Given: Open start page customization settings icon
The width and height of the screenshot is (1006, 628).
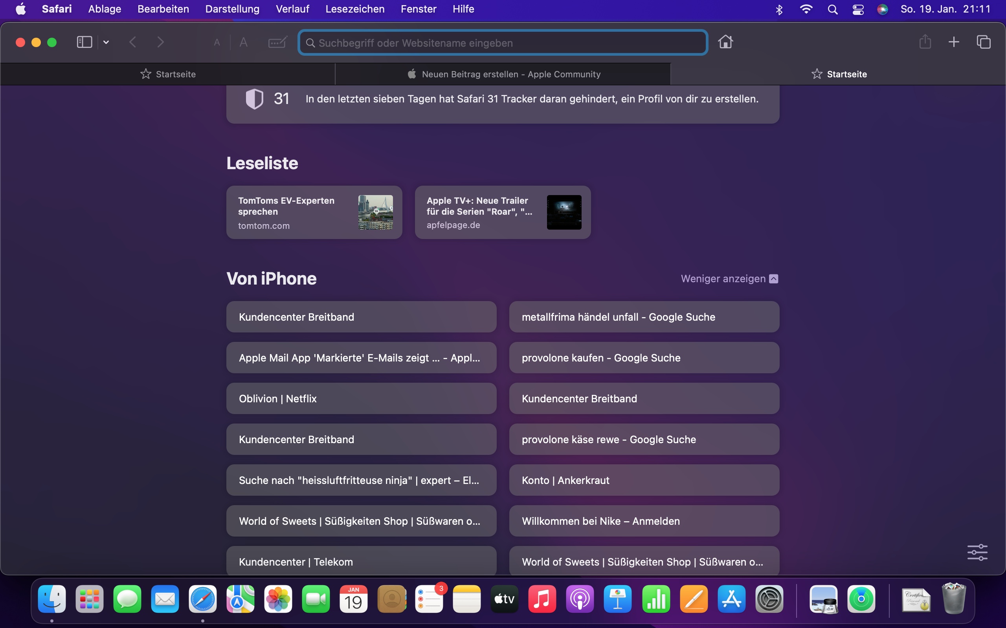Looking at the screenshot, I should pos(977,552).
